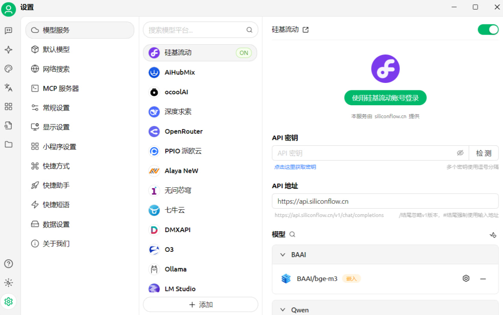Select the 无问芯穹 provider
This screenshot has width=503, height=315.
(x=200, y=190)
